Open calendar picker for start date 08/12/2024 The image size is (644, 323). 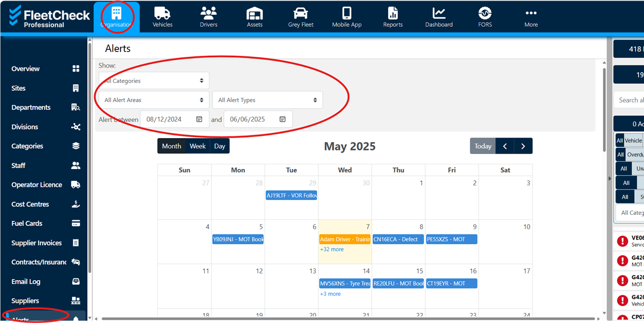pyautogui.click(x=200, y=120)
